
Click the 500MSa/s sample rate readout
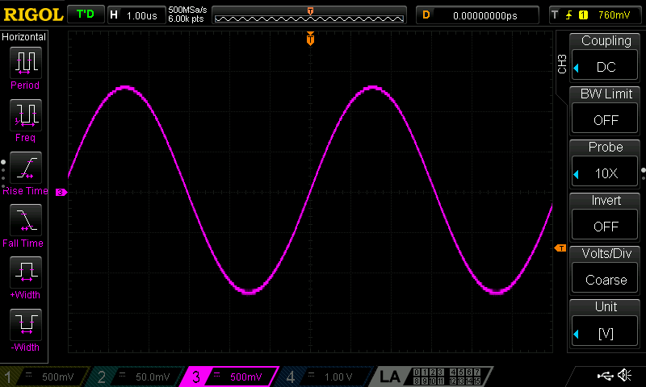click(187, 10)
